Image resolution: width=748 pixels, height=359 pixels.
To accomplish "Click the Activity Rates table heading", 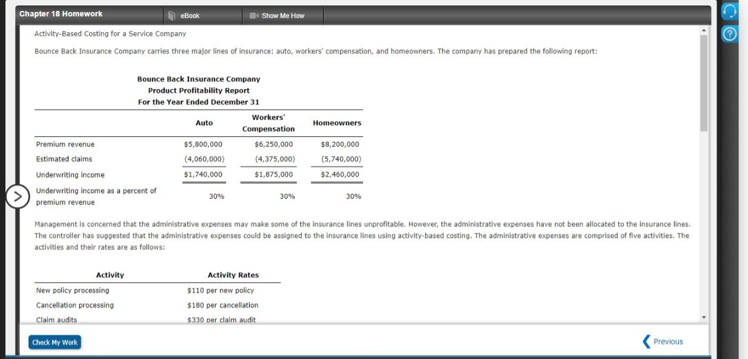I will [233, 274].
